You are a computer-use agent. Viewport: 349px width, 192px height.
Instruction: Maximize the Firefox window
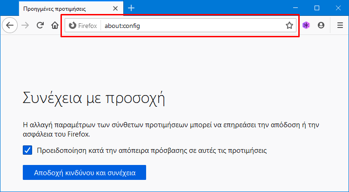pos(317,8)
